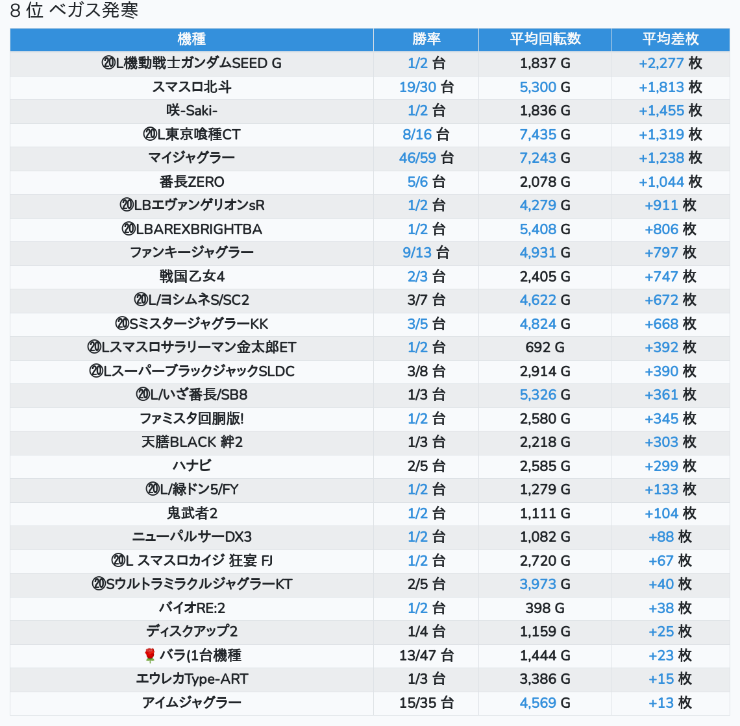This screenshot has width=740, height=726.
Task: Select the 398 G average spins value
Action: click(545, 609)
